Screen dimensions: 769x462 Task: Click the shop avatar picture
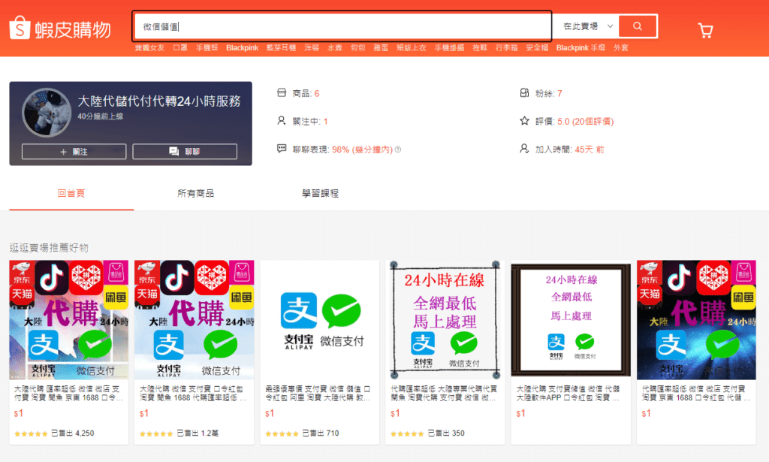pos(47,113)
